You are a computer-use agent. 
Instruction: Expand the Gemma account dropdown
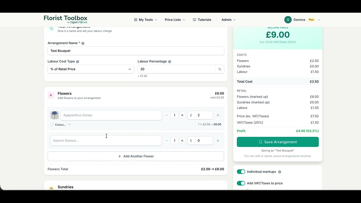pos(319,20)
